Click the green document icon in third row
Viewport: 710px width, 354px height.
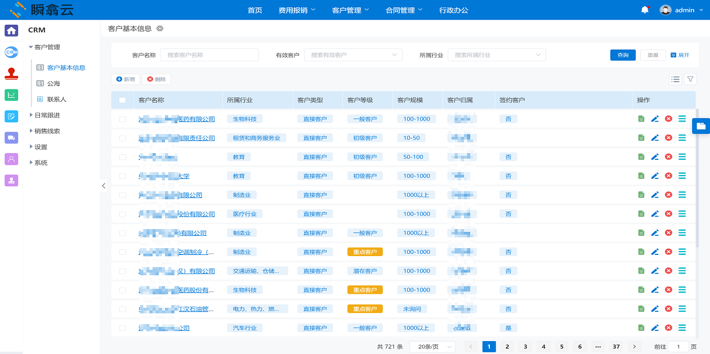click(x=641, y=157)
